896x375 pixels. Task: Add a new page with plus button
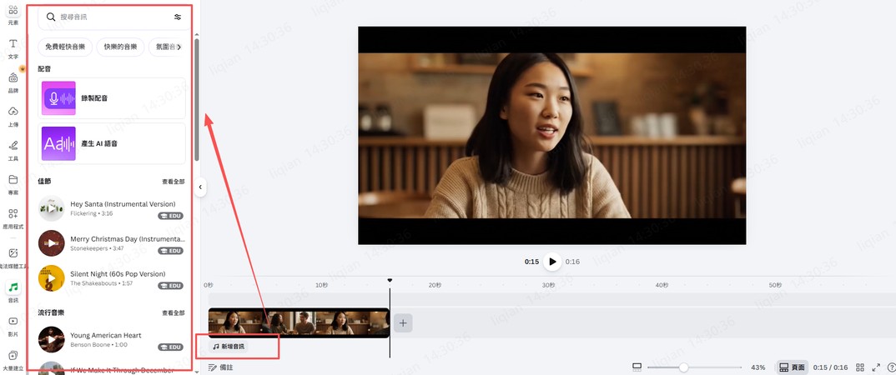pos(403,323)
